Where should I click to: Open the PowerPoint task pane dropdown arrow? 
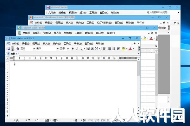pyautogui.click(x=175, y=23)
